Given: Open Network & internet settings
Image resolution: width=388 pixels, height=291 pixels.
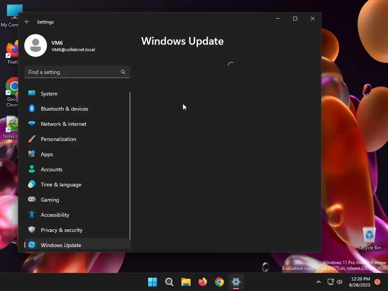Looking at the screenshot, I should pos(77,124).
